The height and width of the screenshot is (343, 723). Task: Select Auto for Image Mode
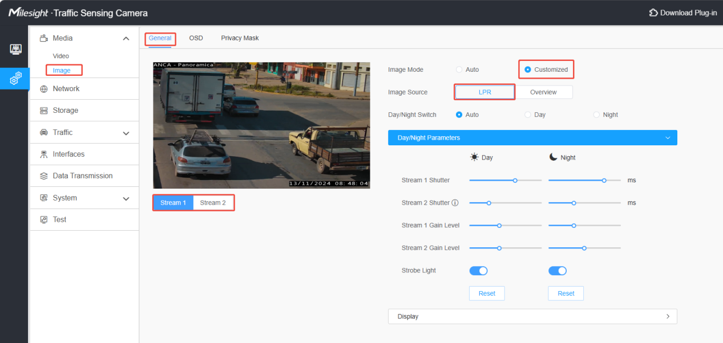(x=459, y=70)
